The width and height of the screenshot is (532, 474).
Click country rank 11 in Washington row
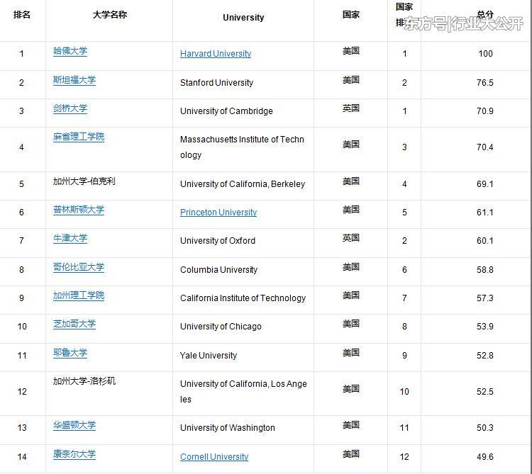pyautogui.click(x=404, y=427)
